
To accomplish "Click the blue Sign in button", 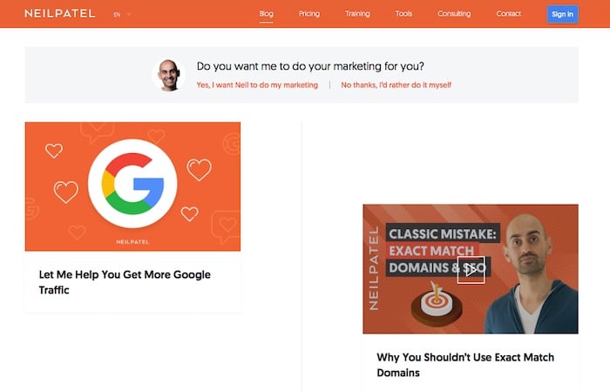I will coord(562,15).
